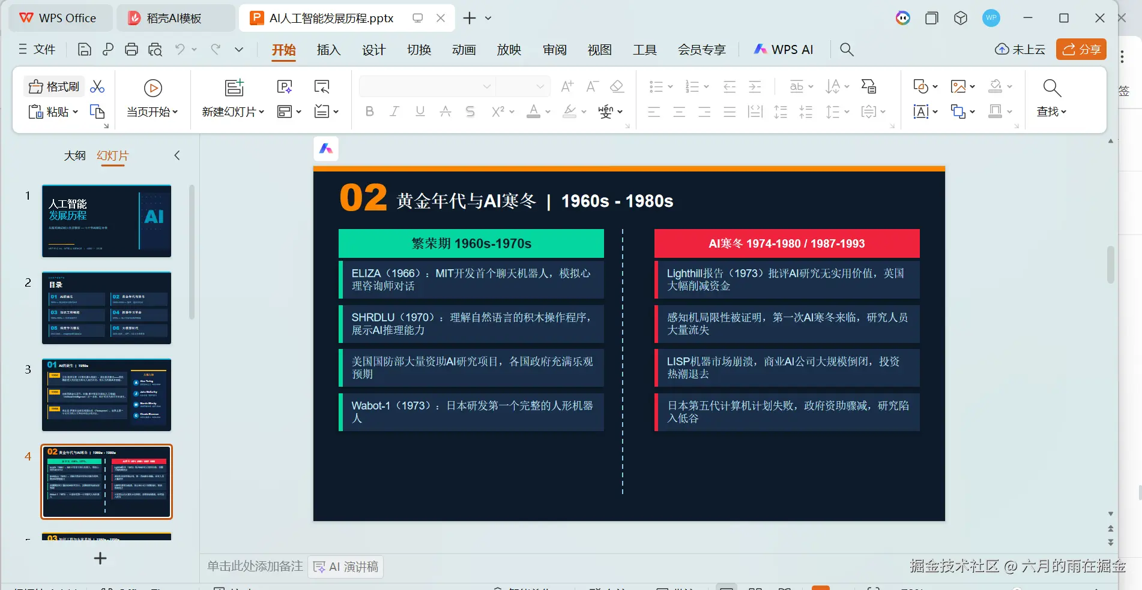The height and width of the screenshot is (590, 1142).
Task: Toggle Underline formatting
Action: pos(420,112)
